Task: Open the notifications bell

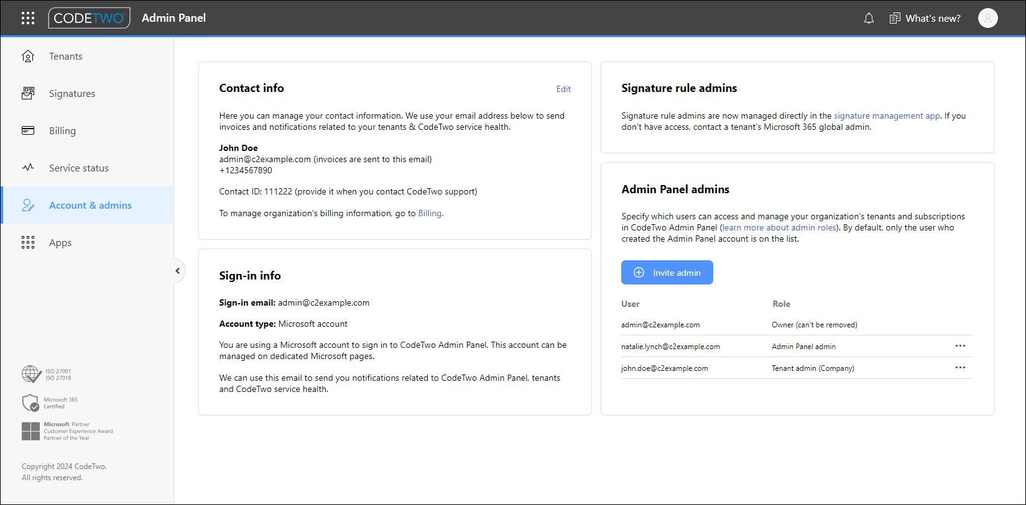Action: click(869, 18)
